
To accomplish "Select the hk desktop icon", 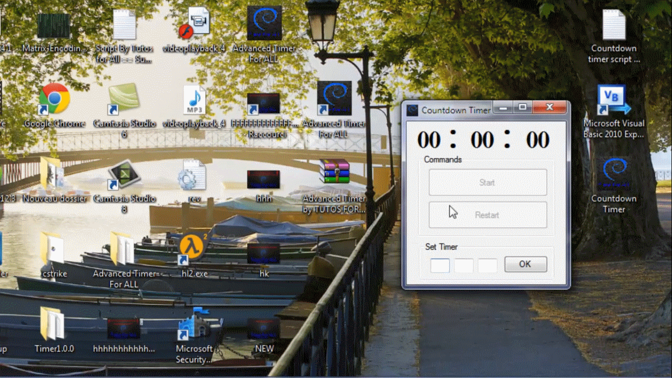I will point(264,254).
